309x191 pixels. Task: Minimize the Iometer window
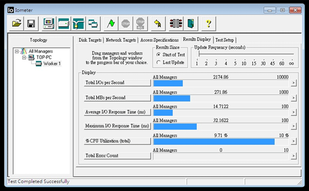coord(269,10)
